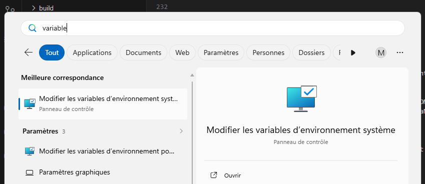Open best match Modifier les variables d'environnement système
Viewport: 425px width, 184px height.
point(103,104)
